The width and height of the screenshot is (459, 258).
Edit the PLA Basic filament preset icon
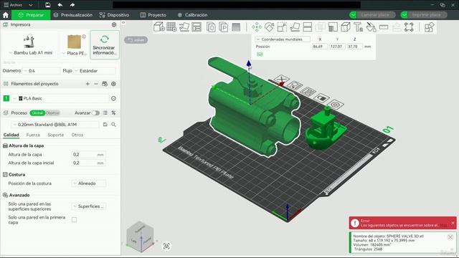click(x=113, y=99)
